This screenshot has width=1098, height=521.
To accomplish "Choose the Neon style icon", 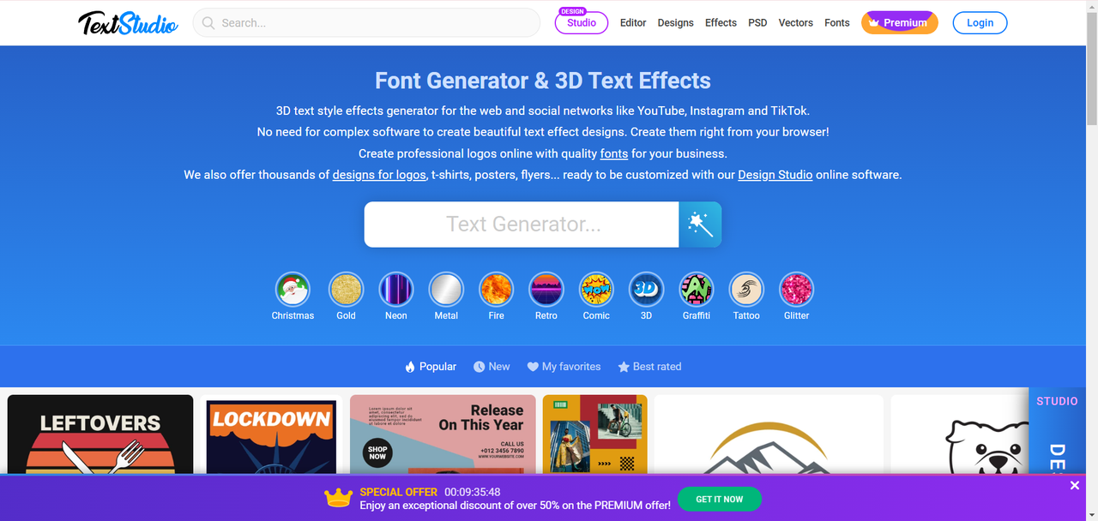I will 396,290.
